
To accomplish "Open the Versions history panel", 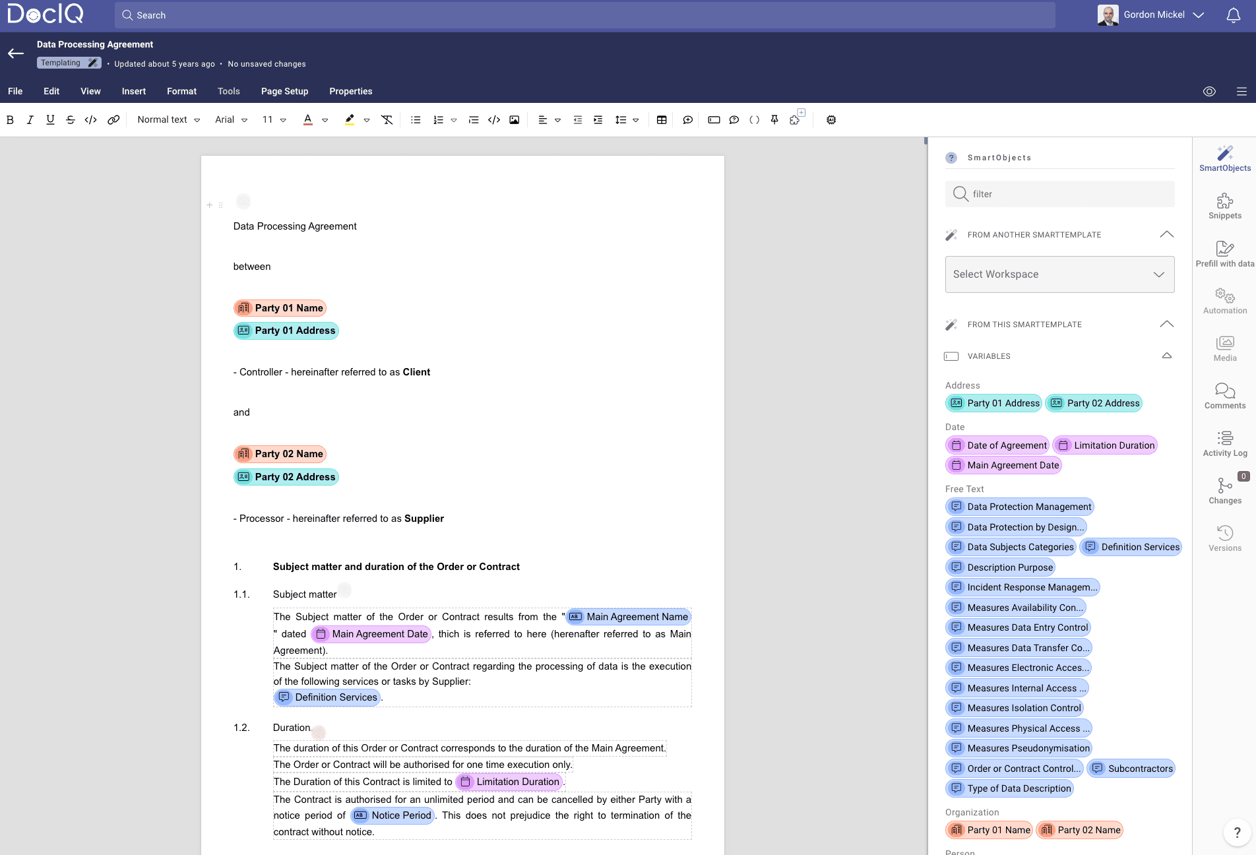I will point(1224,538).
